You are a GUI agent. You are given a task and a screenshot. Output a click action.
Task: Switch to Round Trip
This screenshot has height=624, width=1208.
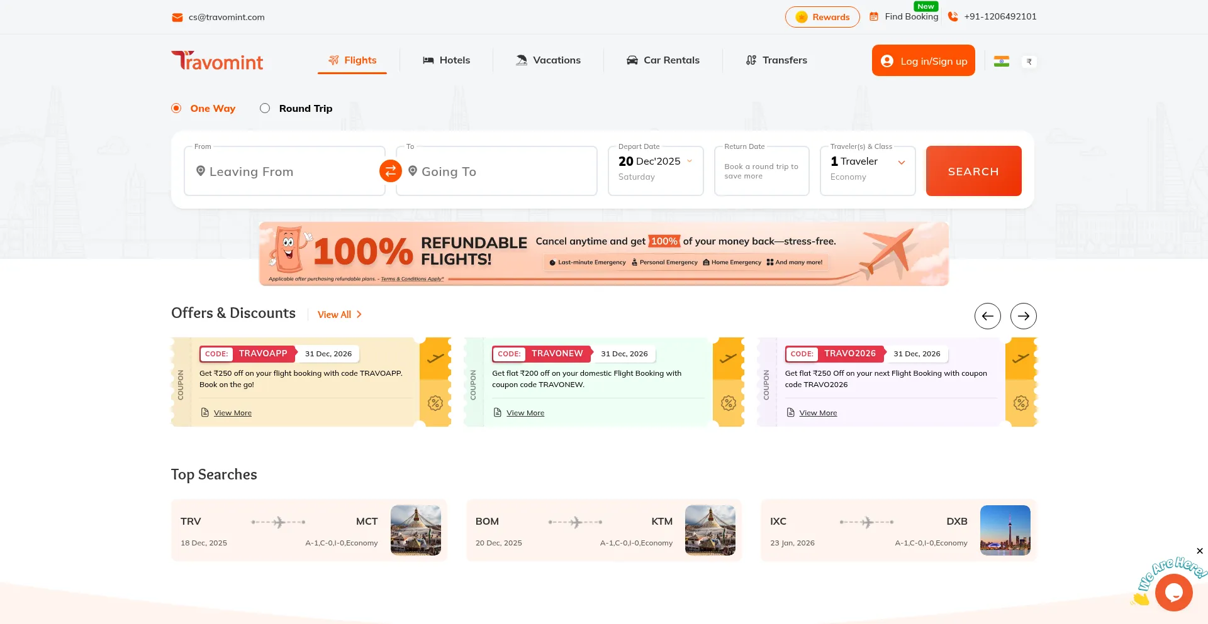tap(265, 108)
